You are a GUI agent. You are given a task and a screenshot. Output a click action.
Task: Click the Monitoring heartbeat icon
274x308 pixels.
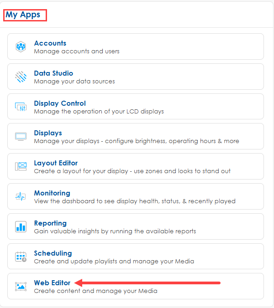pyautogui.click(x=21, y=197)
